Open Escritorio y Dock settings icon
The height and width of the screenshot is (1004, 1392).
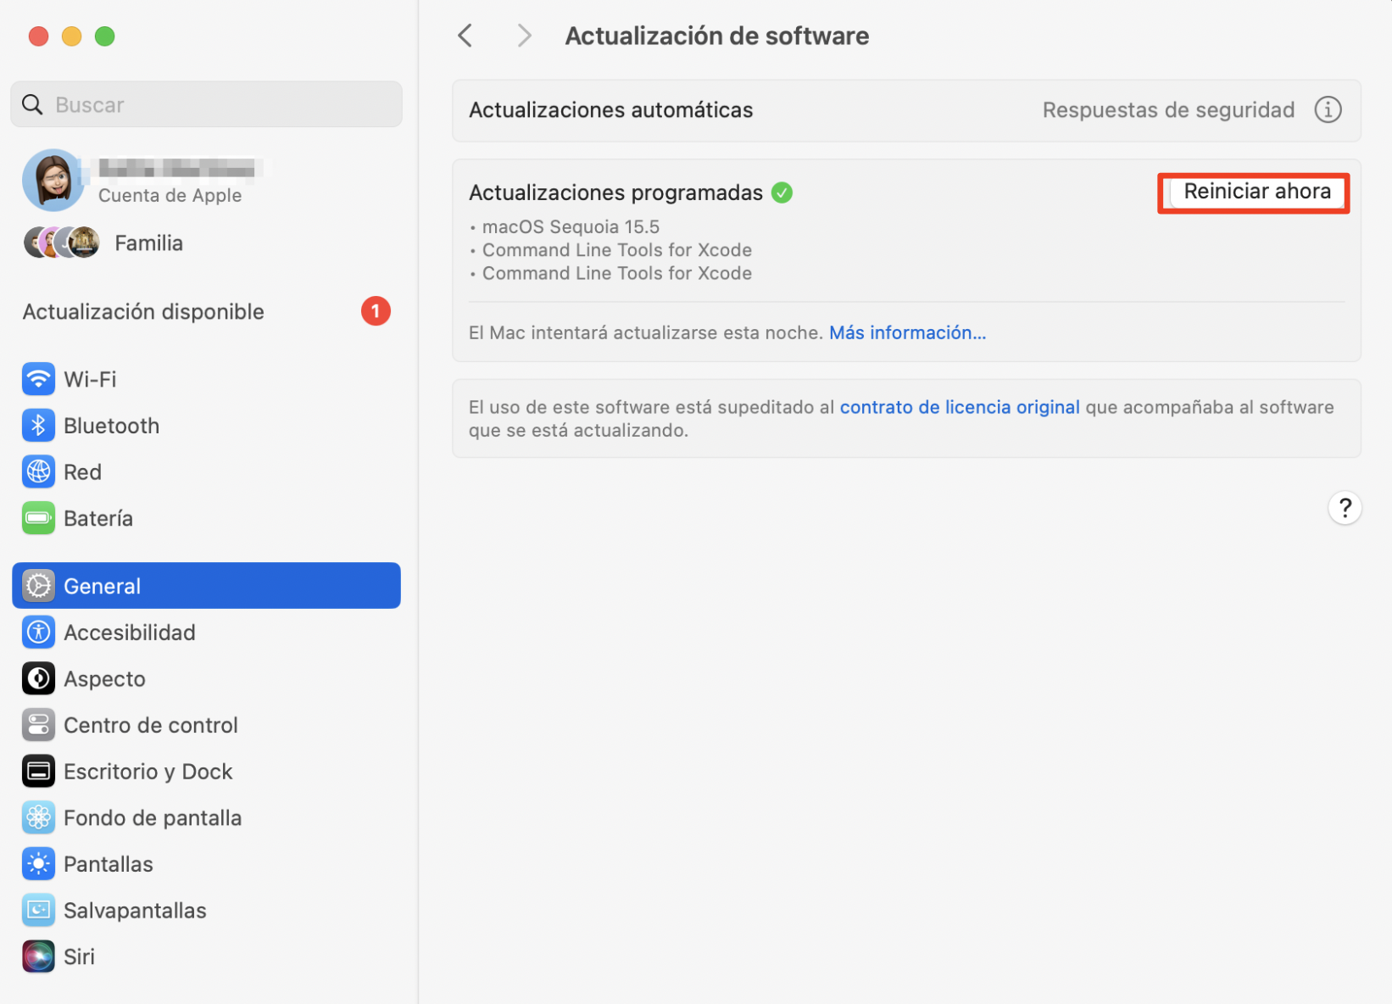coord(38,771)
